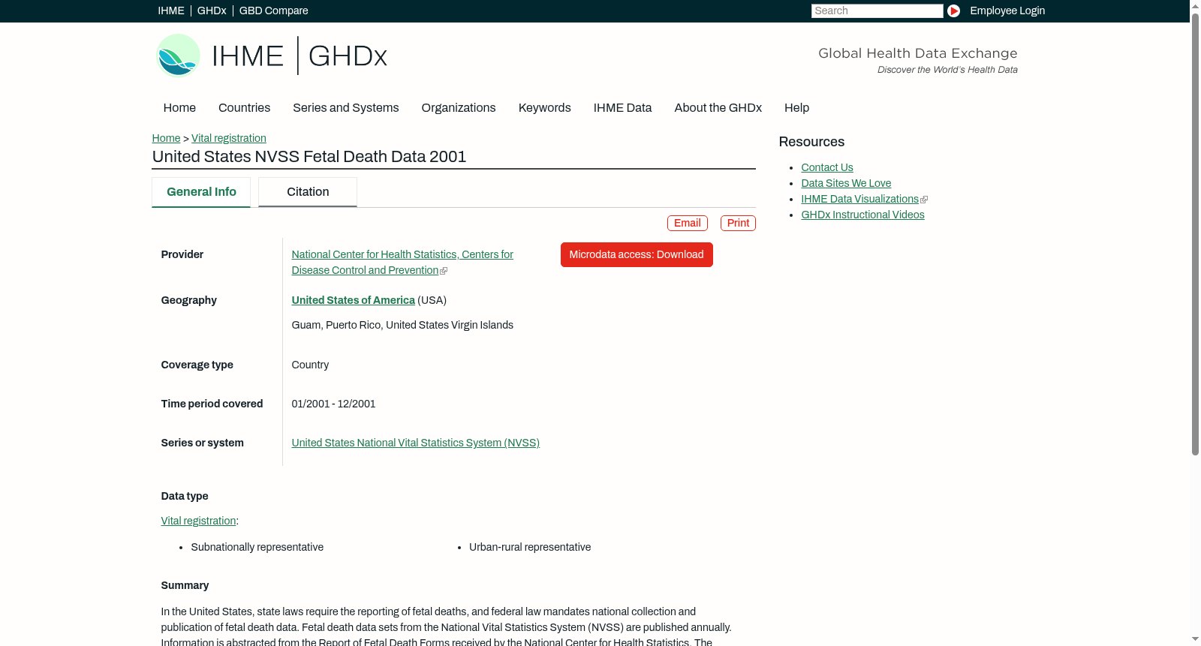This screenshot has width=1201, height=646.
Task: Open GBD Compare in the top bar
Action: [274, 11]
